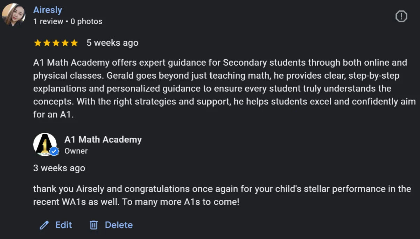
Task: Click the report review flag icon
Action: point(401,16)
